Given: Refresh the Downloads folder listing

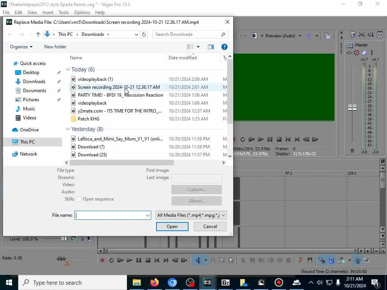Looking at the screenshot, I should (x=144, y=34).
